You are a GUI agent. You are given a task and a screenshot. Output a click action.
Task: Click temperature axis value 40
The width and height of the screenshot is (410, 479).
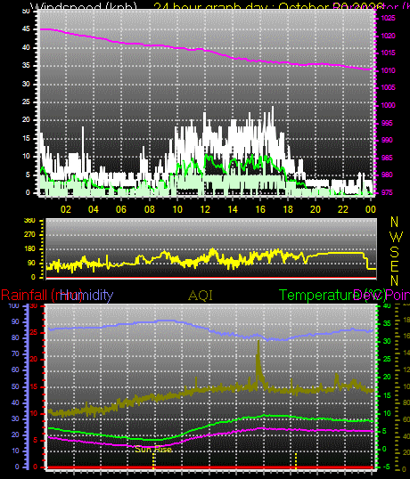[x=387, y=305]
